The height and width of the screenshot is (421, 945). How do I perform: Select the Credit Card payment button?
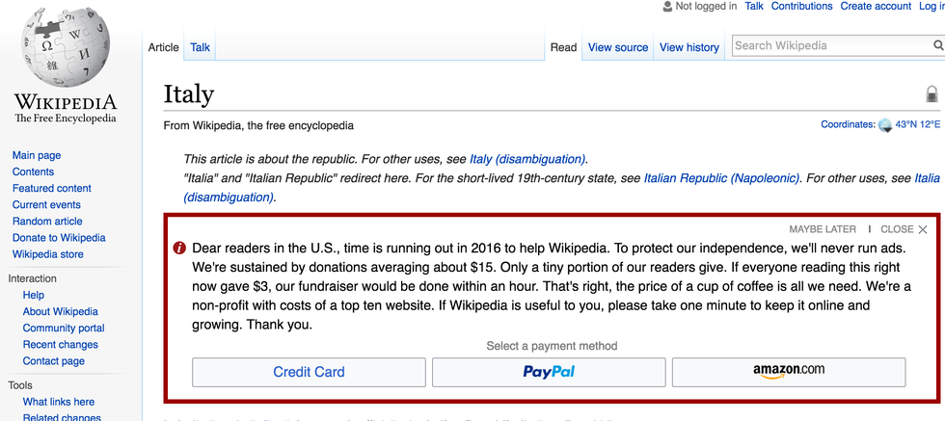point(309,372)
